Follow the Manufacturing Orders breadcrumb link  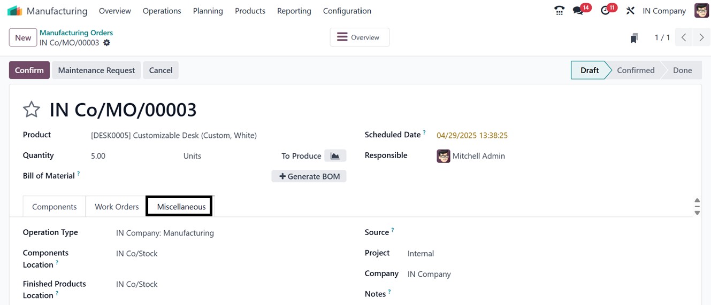coord(76,33)
